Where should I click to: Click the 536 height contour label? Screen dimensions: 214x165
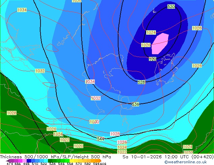pos(135,104)
